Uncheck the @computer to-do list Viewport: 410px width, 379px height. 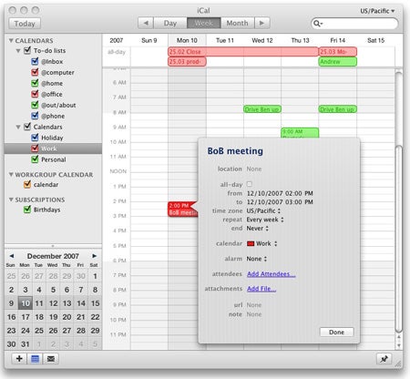[x=35, y=72]
